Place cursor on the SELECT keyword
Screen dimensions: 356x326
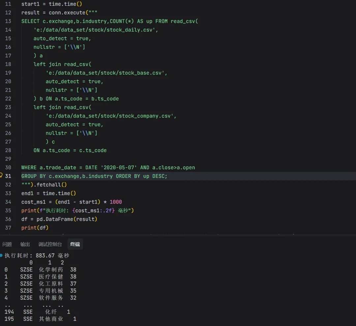(30, 21)
